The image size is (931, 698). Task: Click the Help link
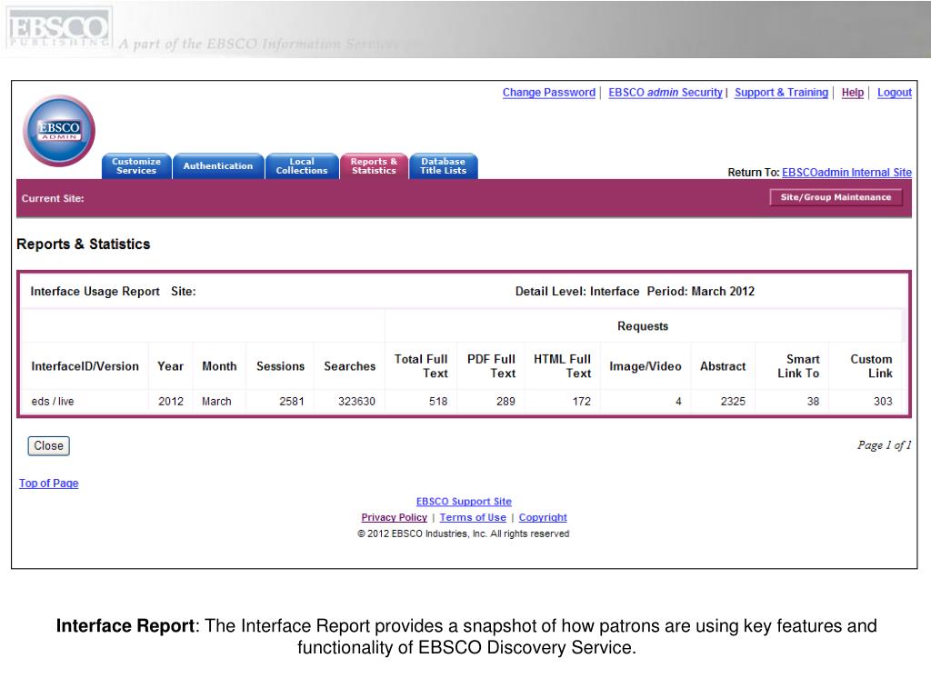click(x=852, y=93)
